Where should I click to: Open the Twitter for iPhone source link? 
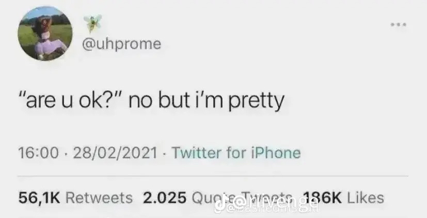(236, 153)
